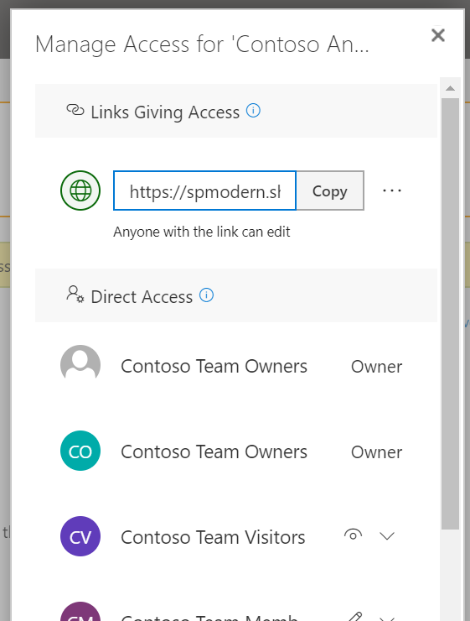
Task: Open more options for the sharing link
Action: tap(392, 190)
